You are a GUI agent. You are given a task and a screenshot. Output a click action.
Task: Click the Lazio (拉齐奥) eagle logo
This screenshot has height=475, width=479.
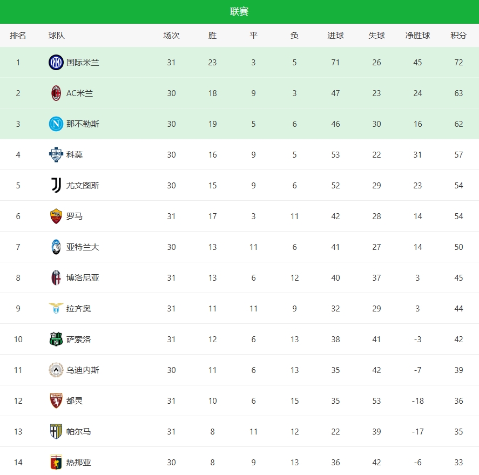click(56, 309)
